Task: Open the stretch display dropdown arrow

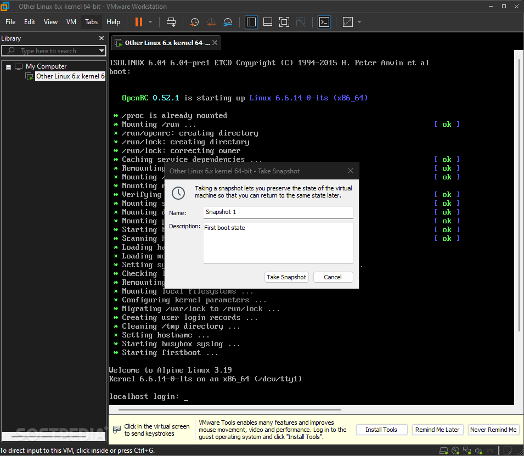Action: point(359,22)
